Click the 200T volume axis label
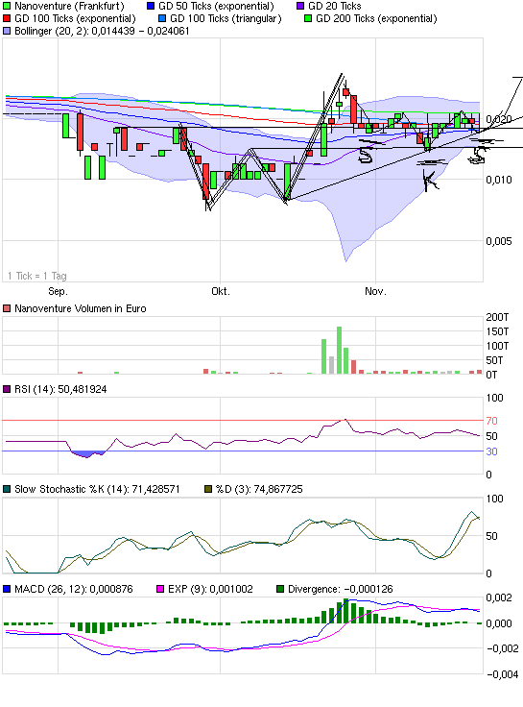Image resolution: width=523 pixels, height=707 pixels. 497,317
